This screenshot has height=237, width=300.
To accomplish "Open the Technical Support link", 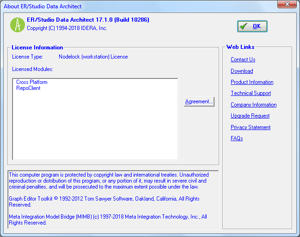I will 251,93.
